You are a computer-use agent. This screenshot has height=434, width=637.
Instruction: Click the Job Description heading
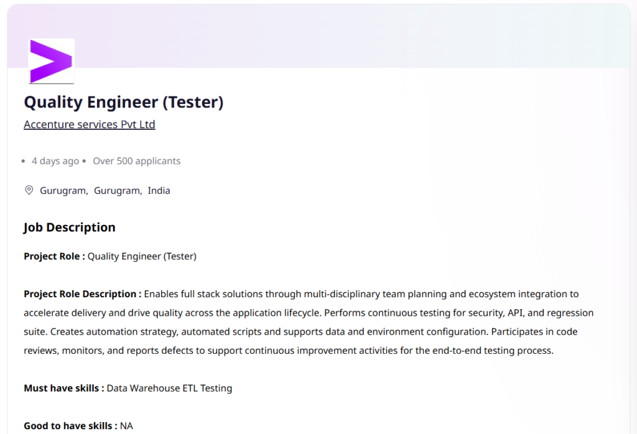click(70, 228)
